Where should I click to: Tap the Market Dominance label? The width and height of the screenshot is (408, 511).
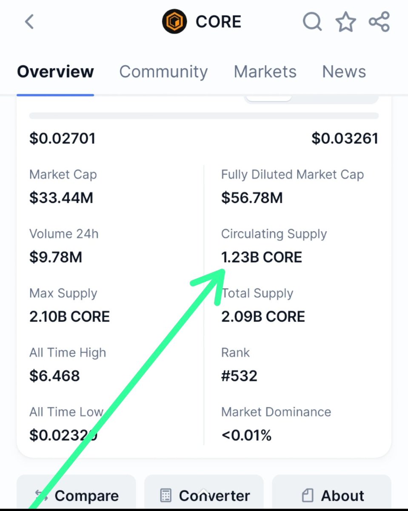pyautogui.click(x=276, y=412)
